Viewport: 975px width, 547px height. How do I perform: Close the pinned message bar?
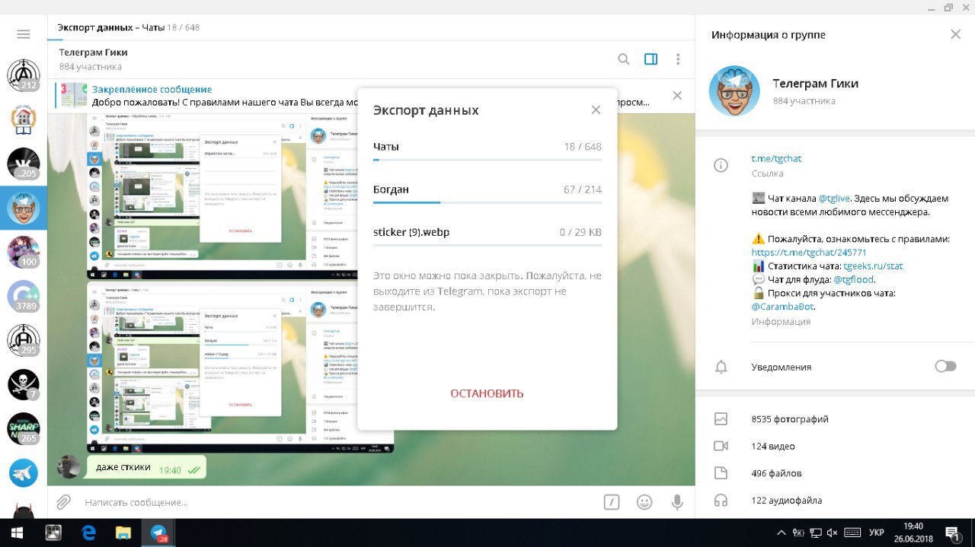(x=676, y=96)
